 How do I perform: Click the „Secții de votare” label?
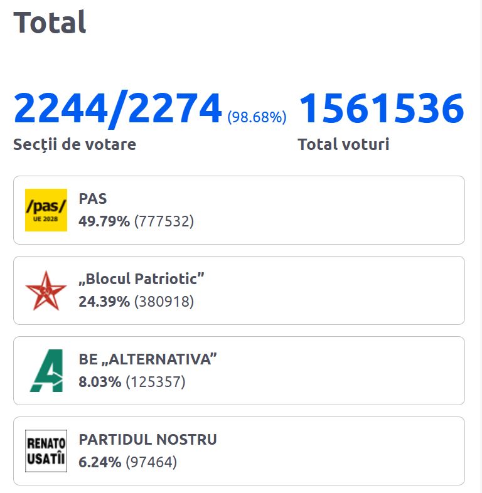coord(75,144)
